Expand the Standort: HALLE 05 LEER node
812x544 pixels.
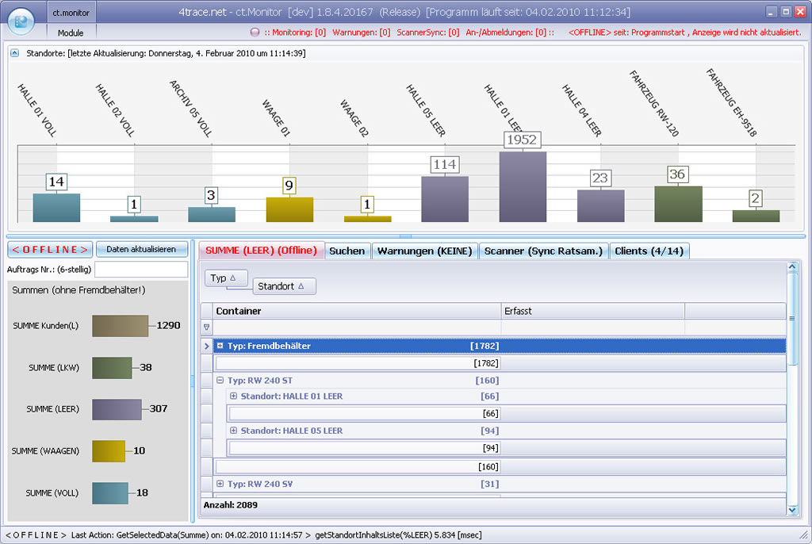coord(234,431)
